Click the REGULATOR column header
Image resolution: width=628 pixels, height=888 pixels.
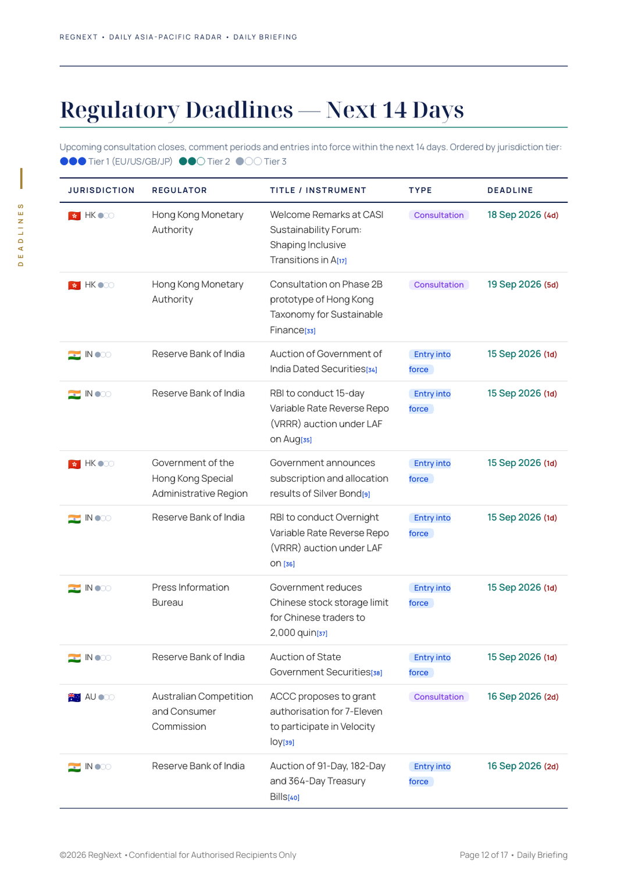point(179,190)
